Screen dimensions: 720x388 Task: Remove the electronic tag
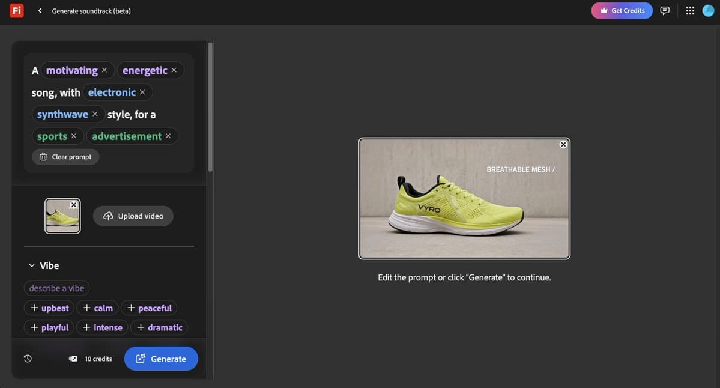pyautogui.click(x=142, y=92)
